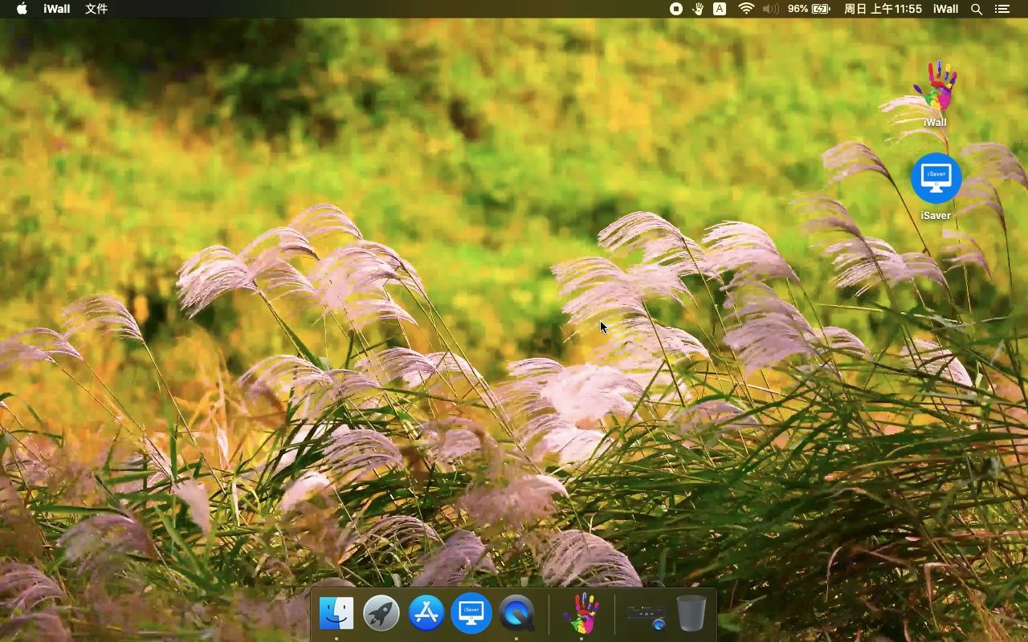This screenshot has width=1028, height=642.
Task: Open the Apple menu
Action: (22, 9)
